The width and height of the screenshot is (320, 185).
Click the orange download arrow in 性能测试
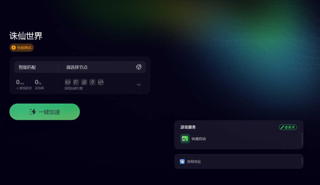(14, 48)
